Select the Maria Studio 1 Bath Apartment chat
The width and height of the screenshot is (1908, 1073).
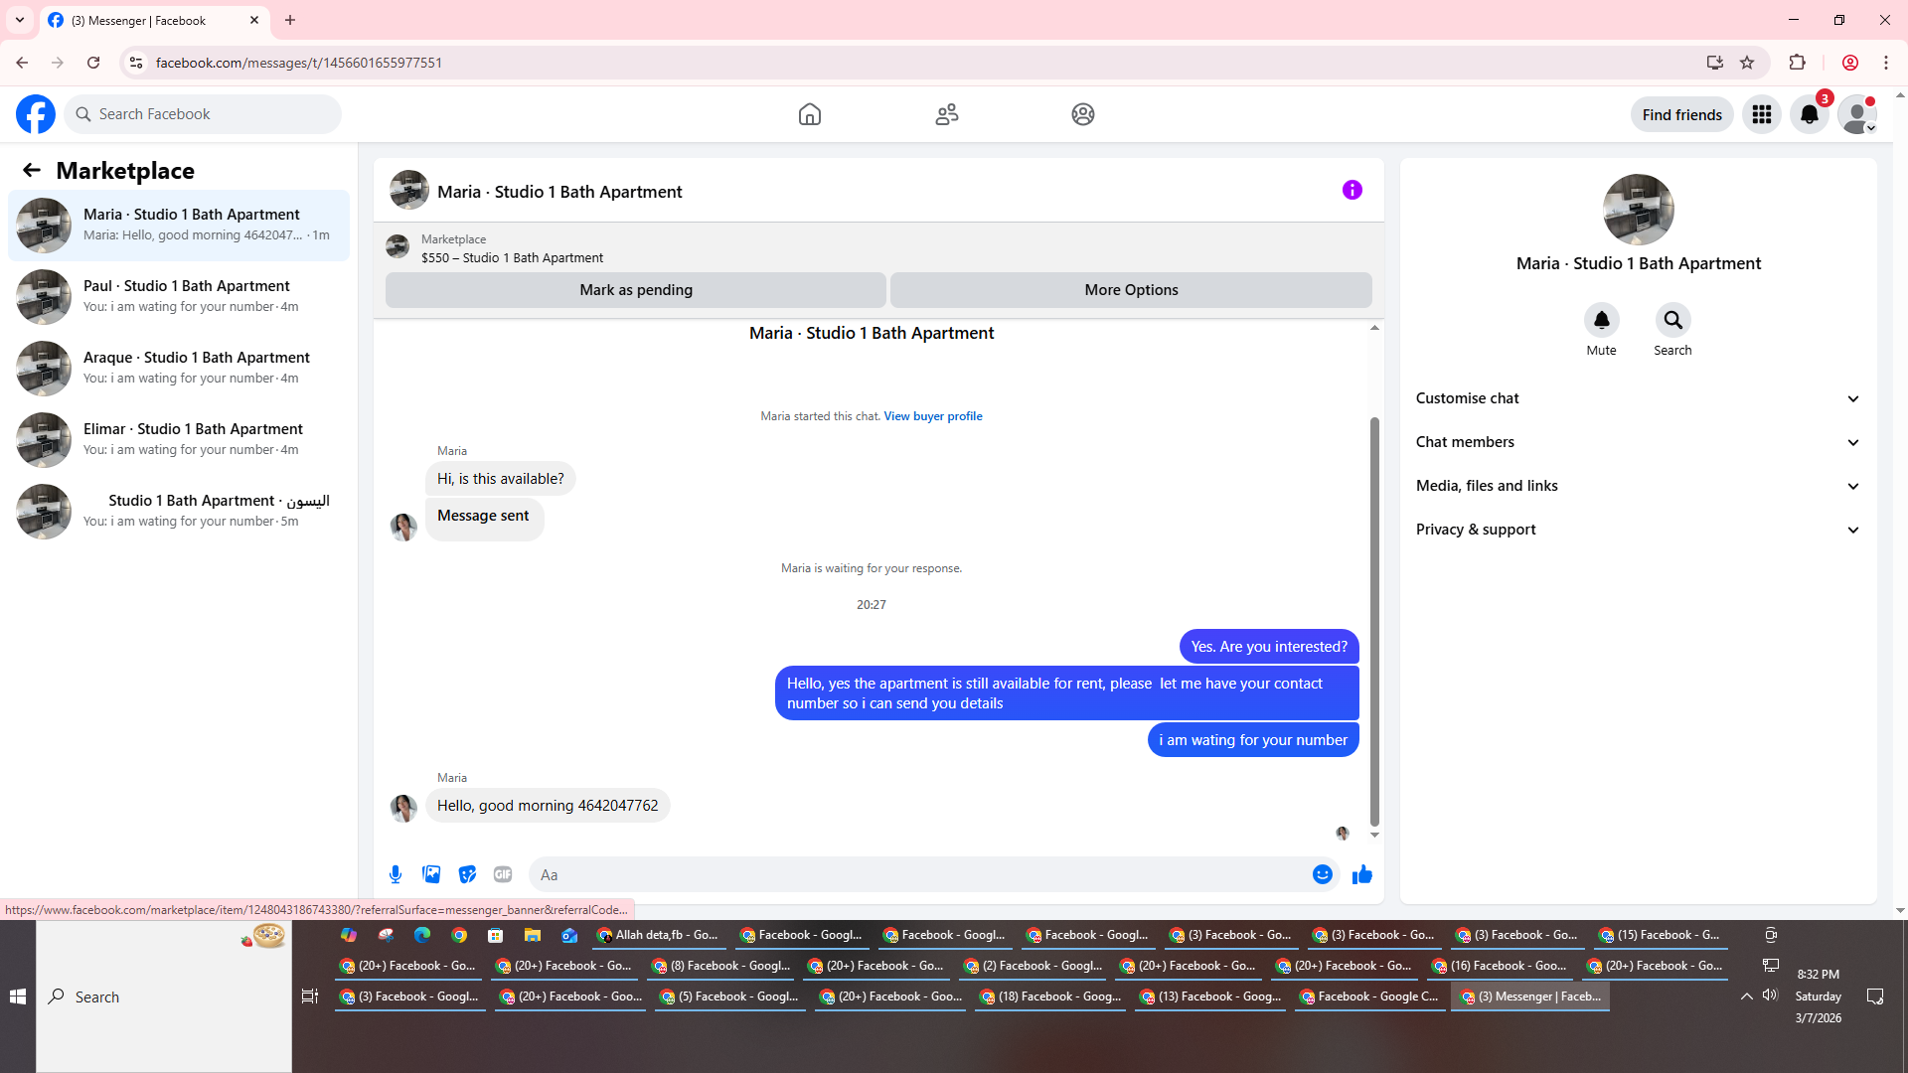point(179,226)
